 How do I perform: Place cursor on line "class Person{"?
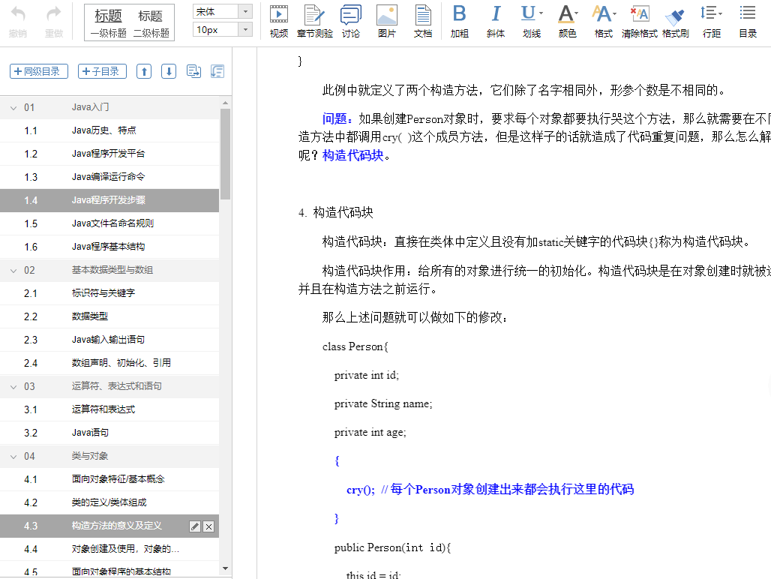[x=355, y=346]
